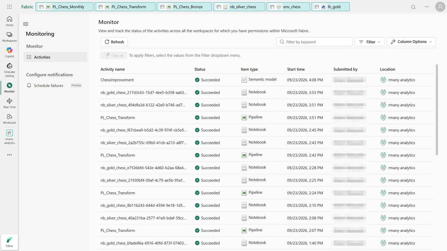Sort by Start time column header

(296, 69)
